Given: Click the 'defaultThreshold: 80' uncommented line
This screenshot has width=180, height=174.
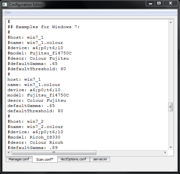Looking at the screenshot, I should [x=35, y=111].
